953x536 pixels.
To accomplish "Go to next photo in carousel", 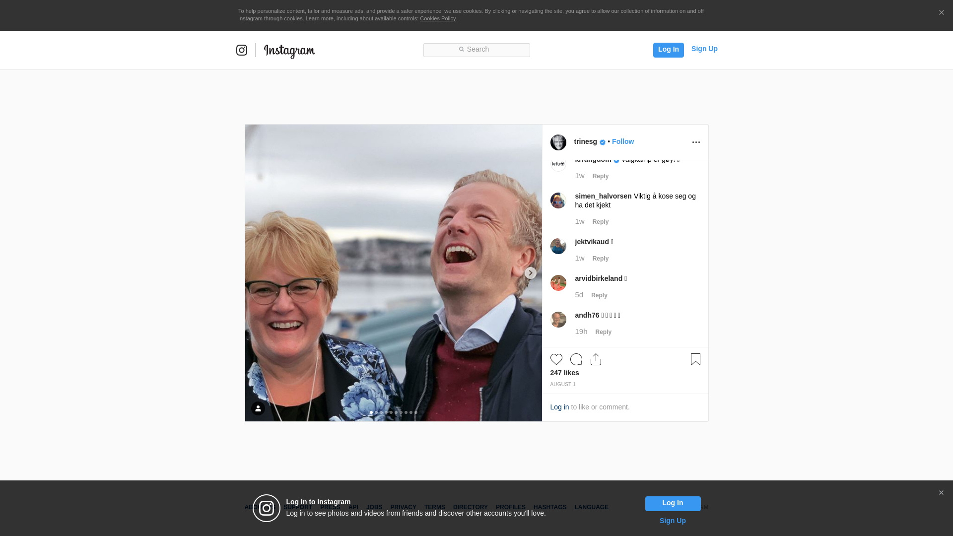I will coord(530,273).
